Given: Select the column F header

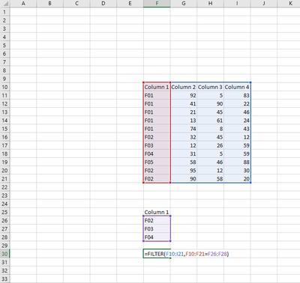Looking at the screenshot, I should pyautogui.click(x=157, y=4).
